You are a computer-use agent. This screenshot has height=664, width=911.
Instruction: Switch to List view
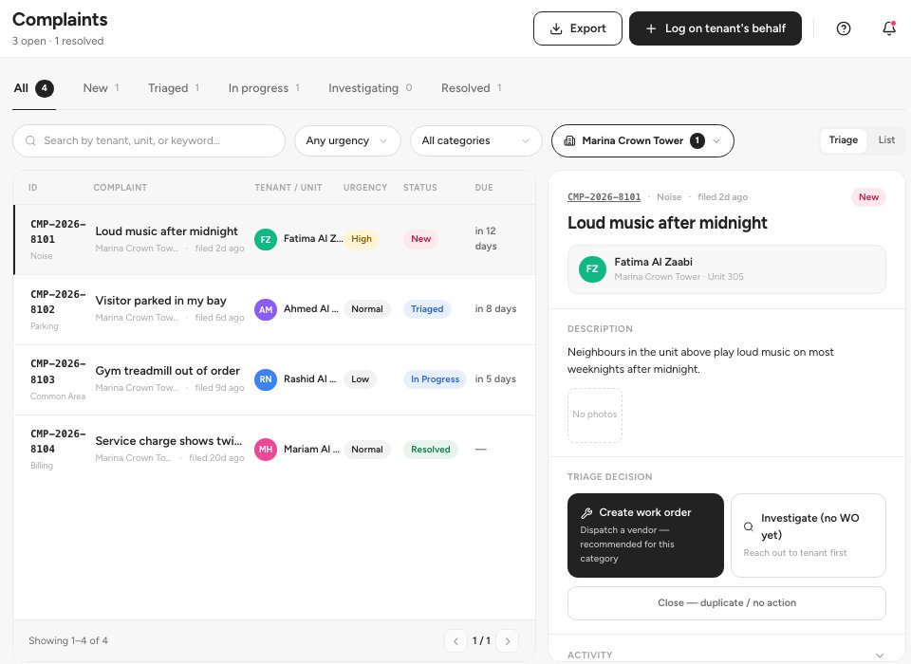(886, 140)
